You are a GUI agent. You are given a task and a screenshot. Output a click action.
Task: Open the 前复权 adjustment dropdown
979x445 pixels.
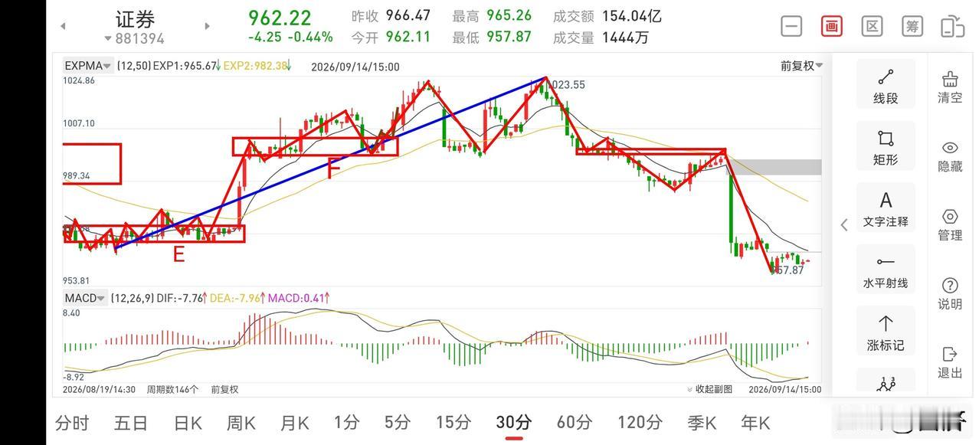point(802,66)
